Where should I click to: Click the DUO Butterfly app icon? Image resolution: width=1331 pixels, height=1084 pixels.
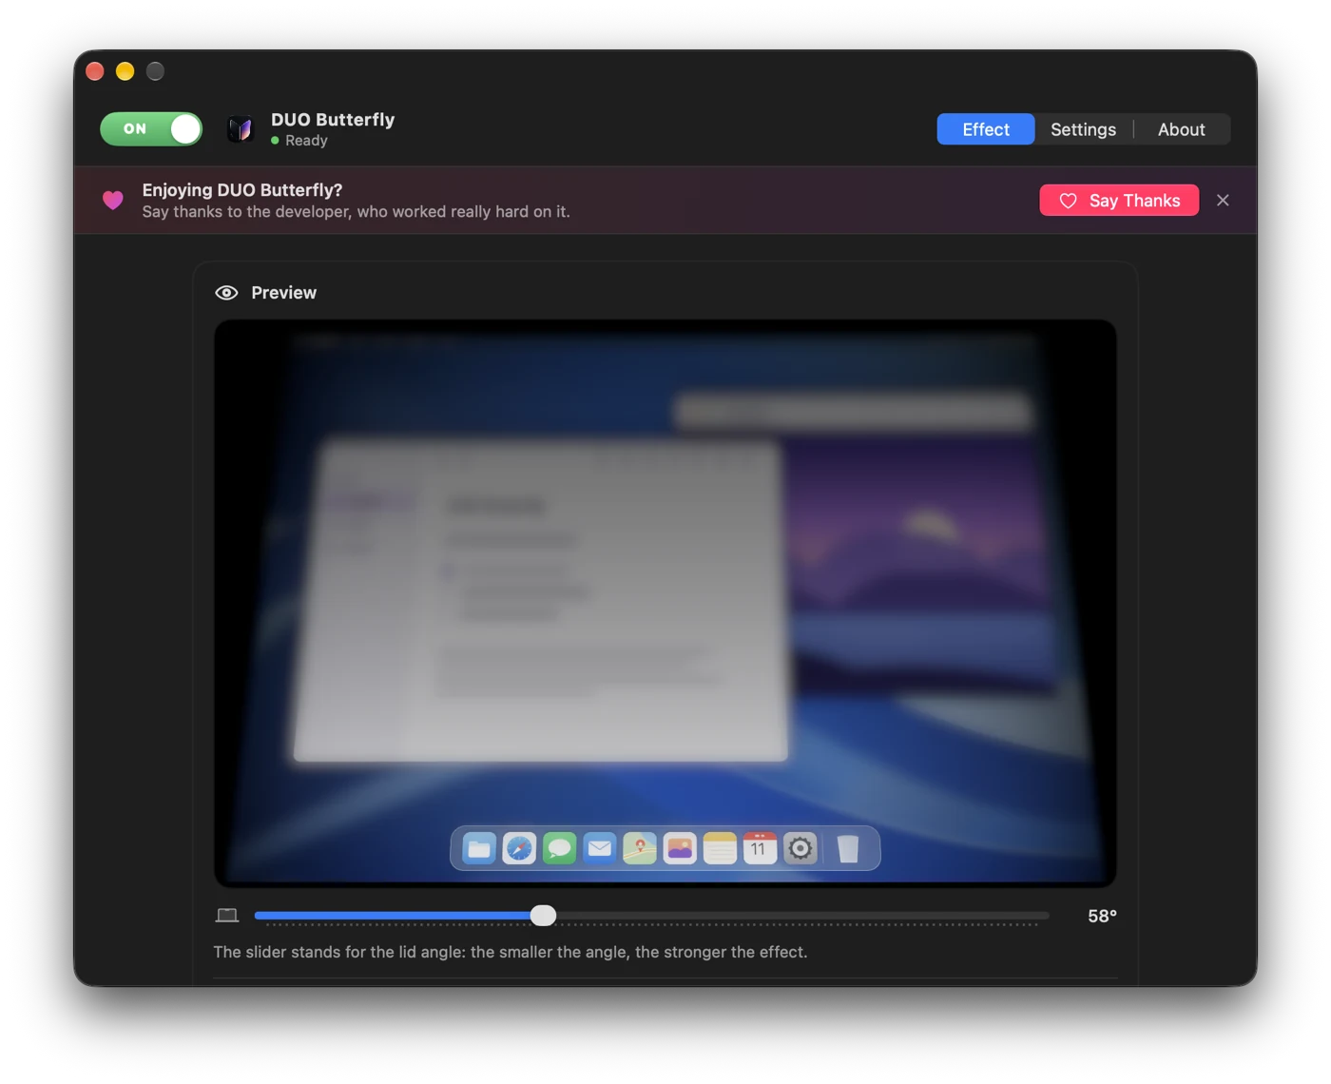[241, 128]
